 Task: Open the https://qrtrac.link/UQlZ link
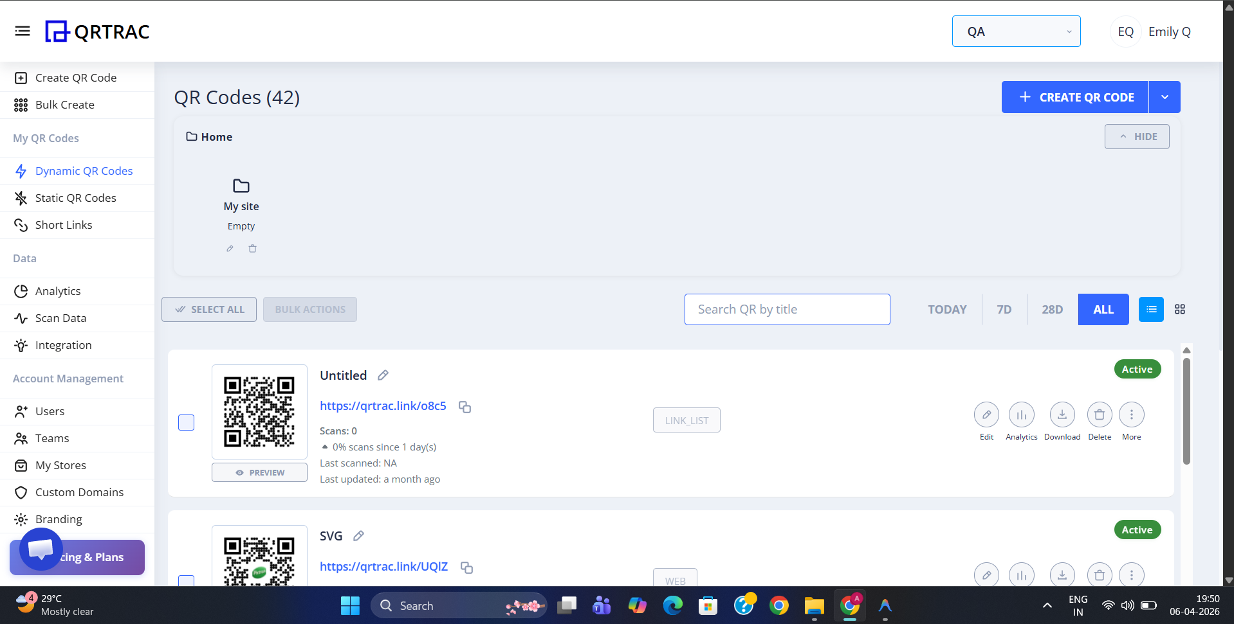[x=383, y=566]
